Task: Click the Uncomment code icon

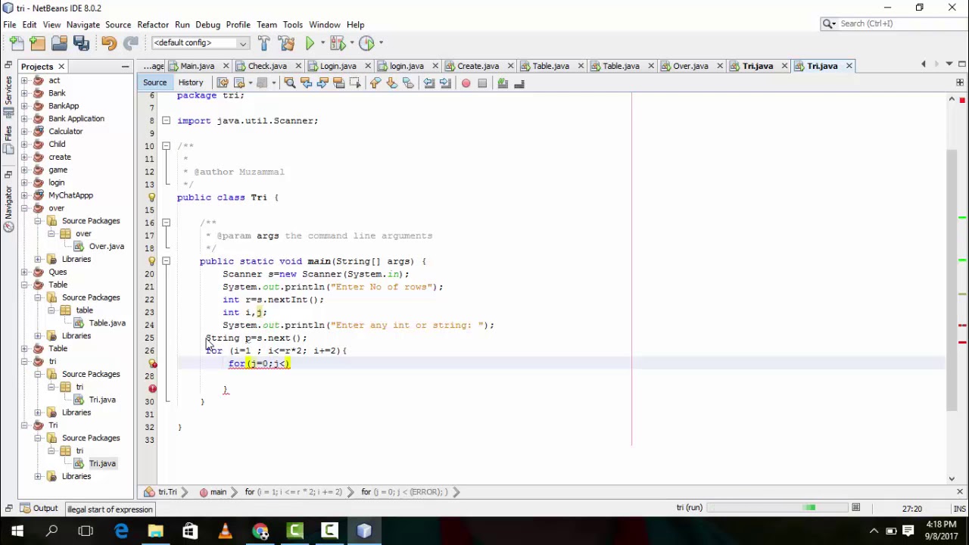Action: click(519, 83)
